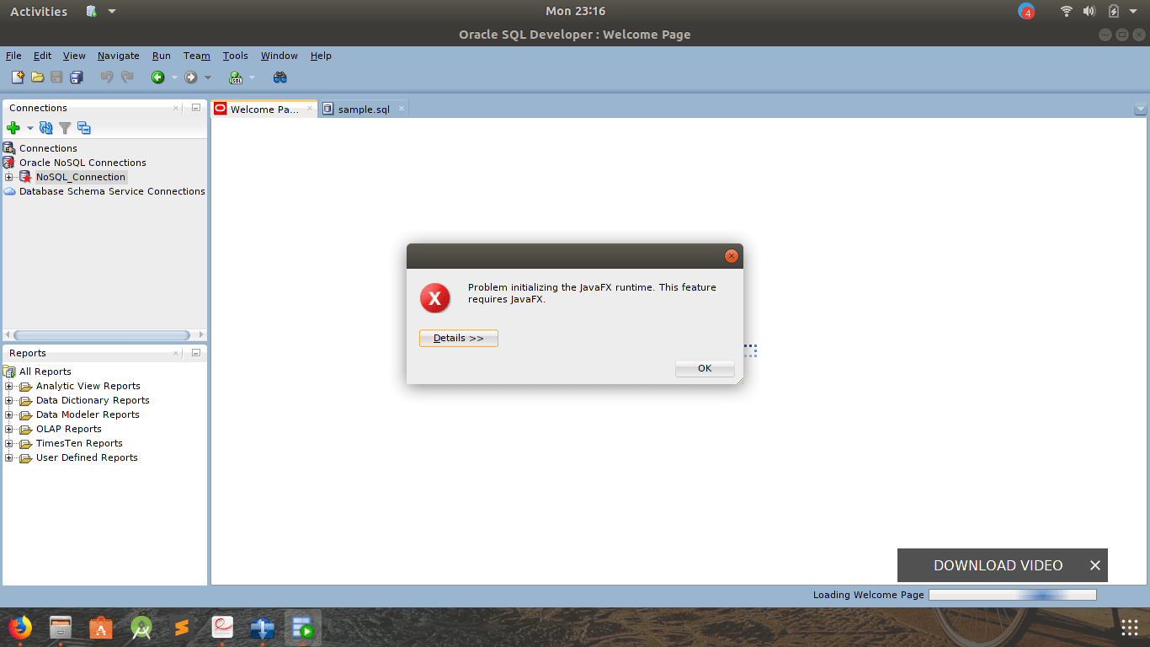Open the document list dropdown at tab bar right

(1141, 109)
